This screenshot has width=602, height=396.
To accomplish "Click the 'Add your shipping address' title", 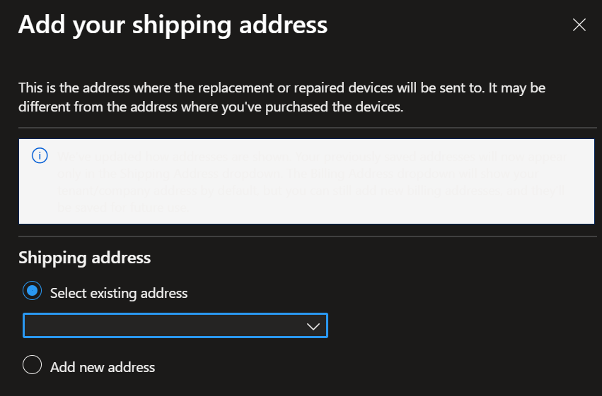I will [x=173, y=25].
